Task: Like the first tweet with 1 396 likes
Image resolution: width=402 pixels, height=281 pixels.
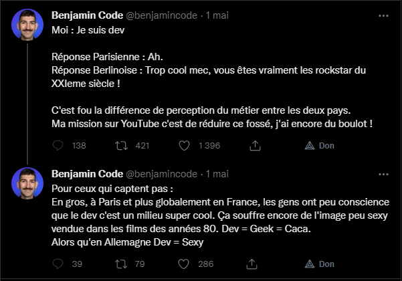Action: [184, 146]
